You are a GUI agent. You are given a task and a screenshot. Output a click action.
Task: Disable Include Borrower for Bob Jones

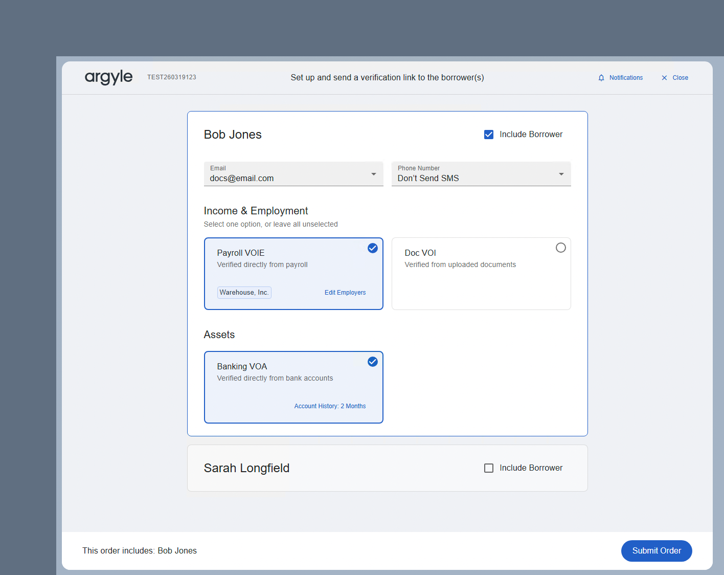[489, 134]
